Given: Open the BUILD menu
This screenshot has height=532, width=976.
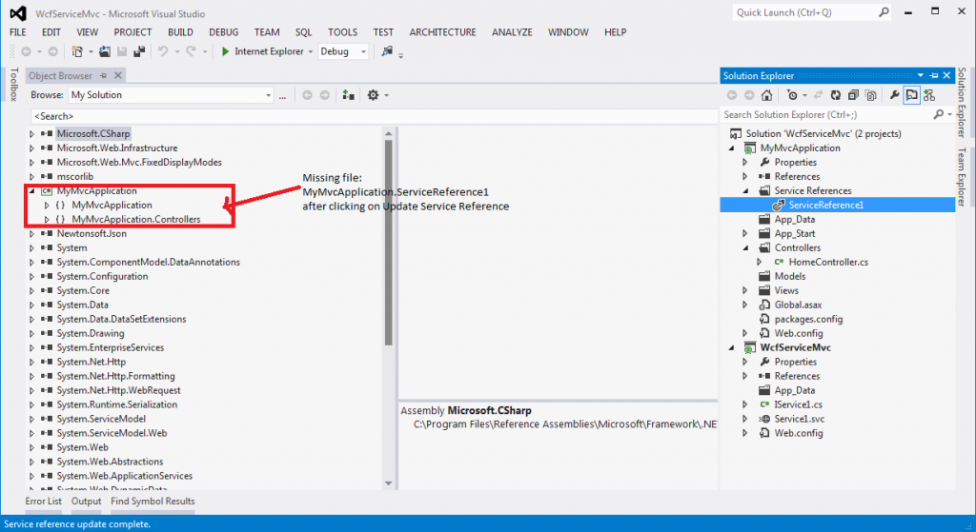Looking at the screenshot, I should [x=180, y=32].
